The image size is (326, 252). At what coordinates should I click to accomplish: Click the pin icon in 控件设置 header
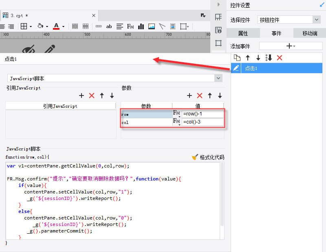pos(322,5)
